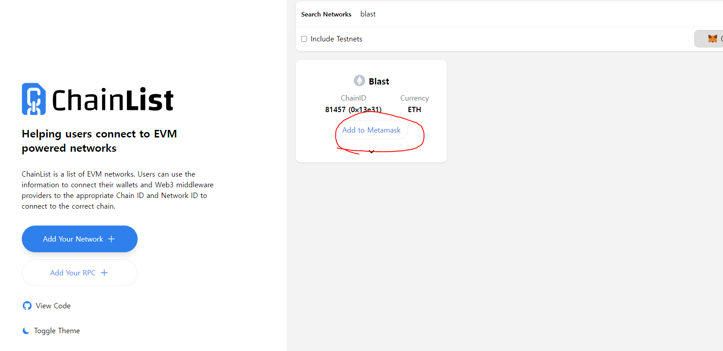Click the Include Testnets label
The image size is (723, 351).
(336, 39)
